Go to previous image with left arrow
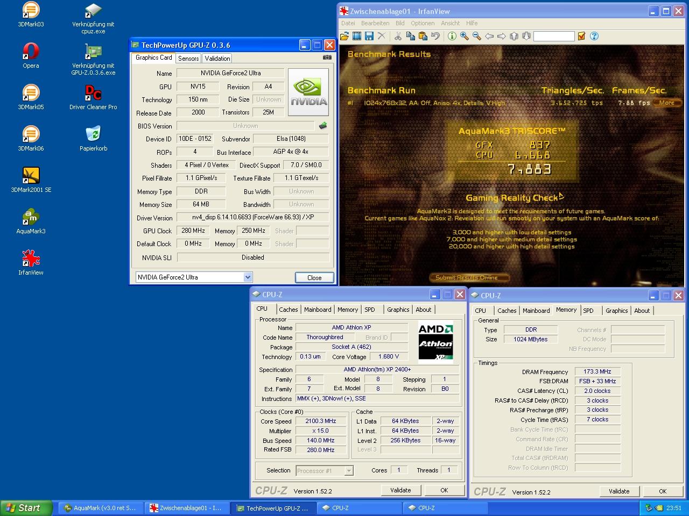Image resolution: width=689 pixels, height=516 pixels. pos(489,36)
